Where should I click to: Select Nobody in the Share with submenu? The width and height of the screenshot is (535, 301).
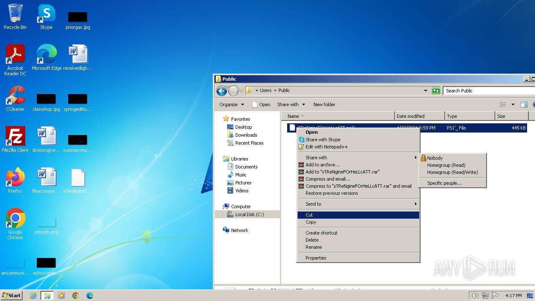pos(453,158)
